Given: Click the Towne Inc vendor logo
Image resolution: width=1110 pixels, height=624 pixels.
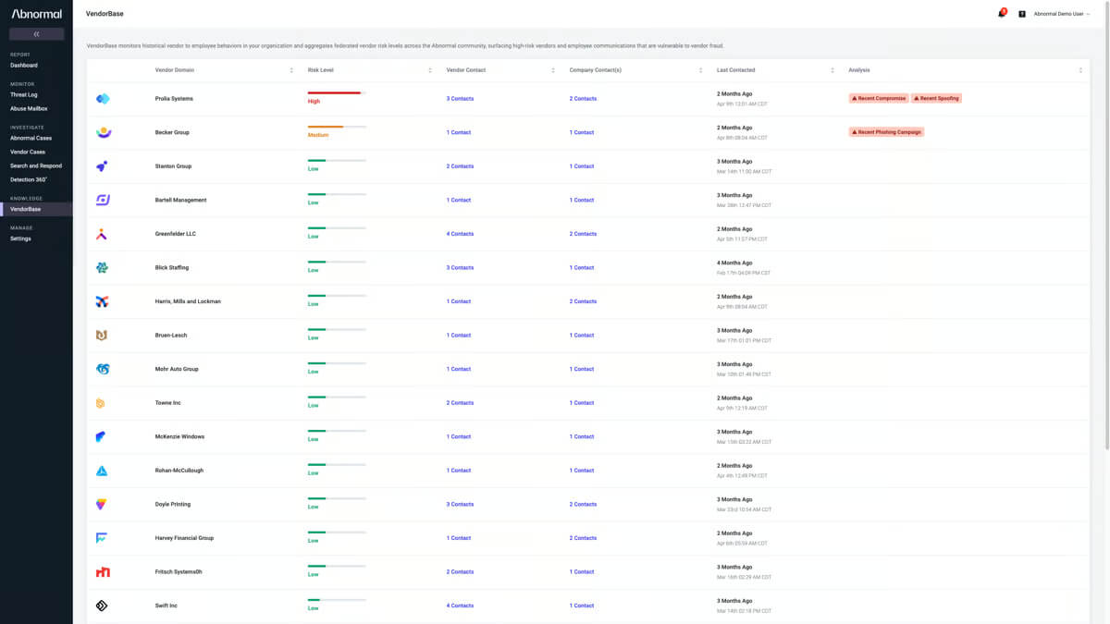Looking at the screenshot, I should (x=101, y=403).
